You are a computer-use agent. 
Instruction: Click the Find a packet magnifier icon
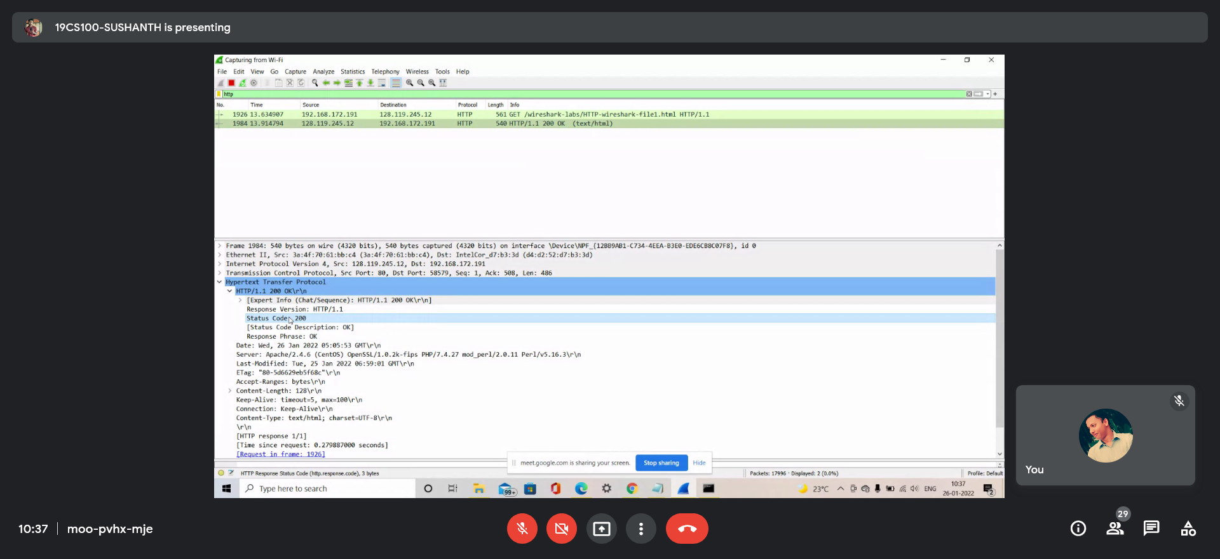coord(315,83)
